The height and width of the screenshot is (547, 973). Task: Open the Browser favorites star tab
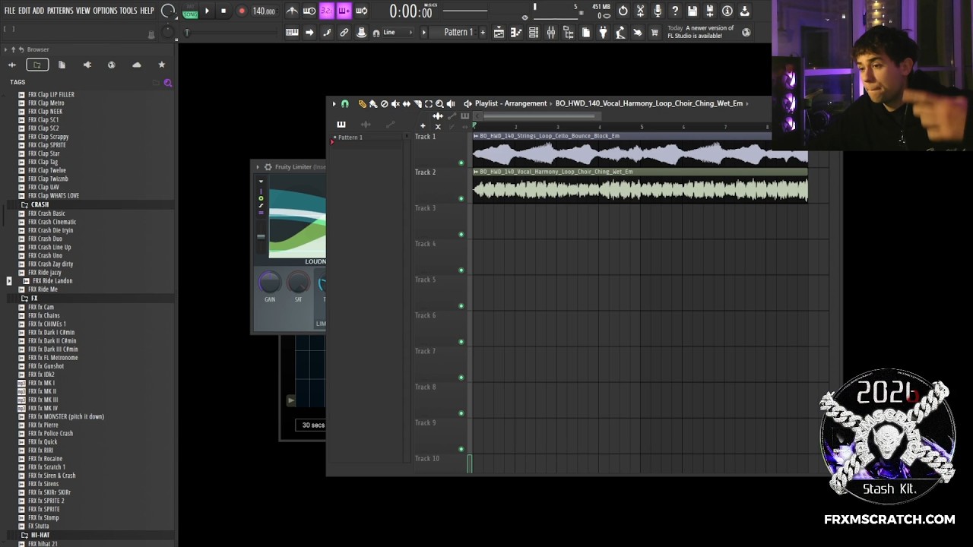(161, 65)
